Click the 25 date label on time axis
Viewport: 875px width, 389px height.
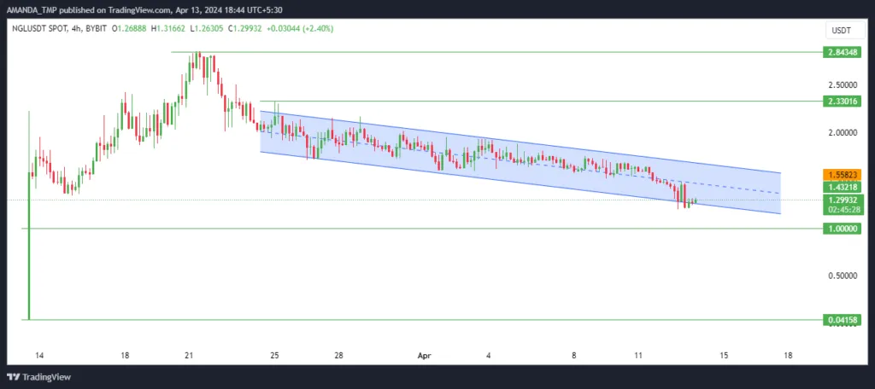(274, 355)
